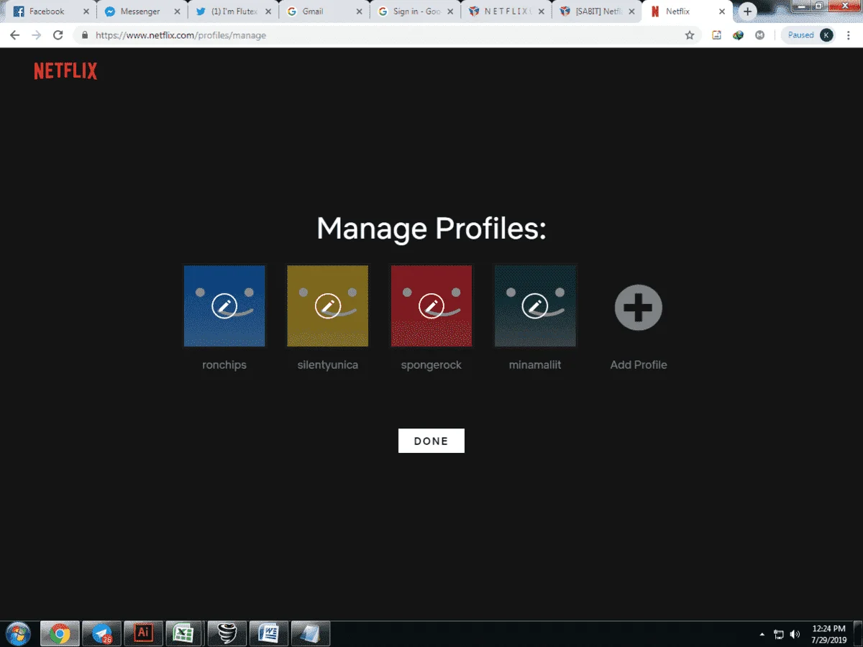Click the address bar URL field
The image size is (863, 647).
tap(388, 35)
